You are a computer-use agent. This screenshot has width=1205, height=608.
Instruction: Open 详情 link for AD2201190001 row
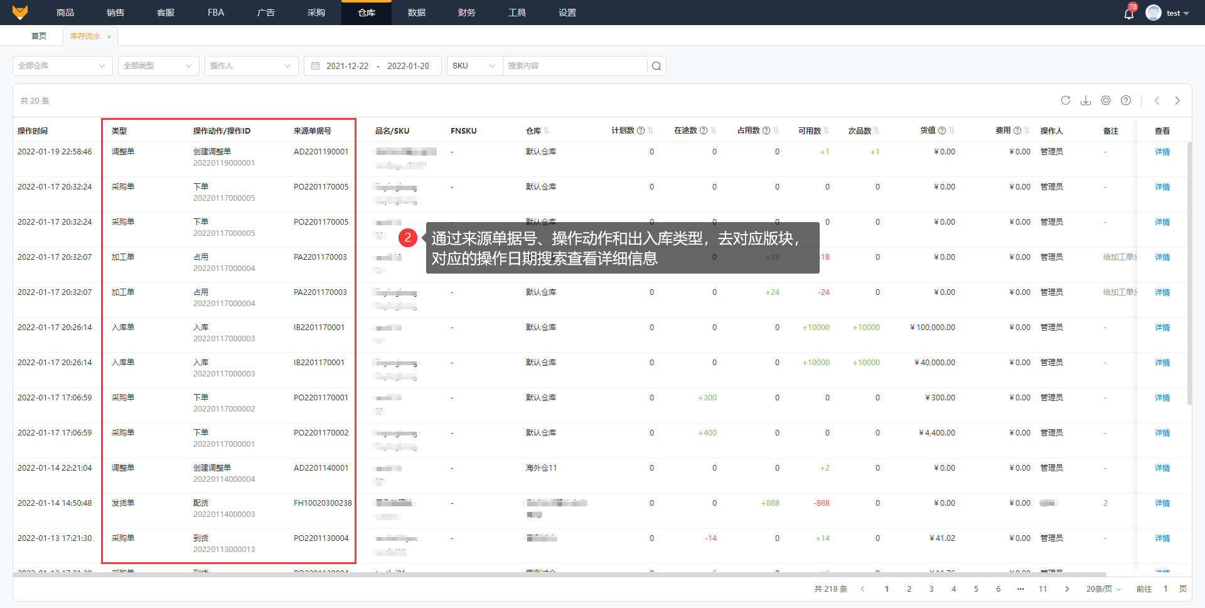tap(1162, 152)
